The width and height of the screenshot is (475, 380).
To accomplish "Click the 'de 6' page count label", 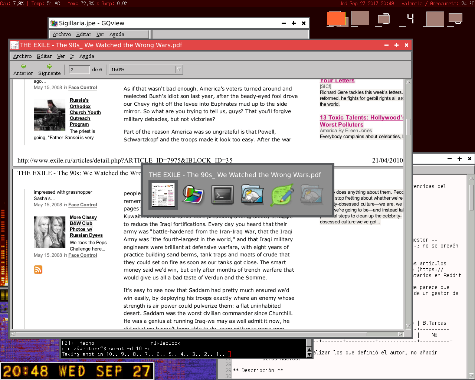I will tap(97, 69).
